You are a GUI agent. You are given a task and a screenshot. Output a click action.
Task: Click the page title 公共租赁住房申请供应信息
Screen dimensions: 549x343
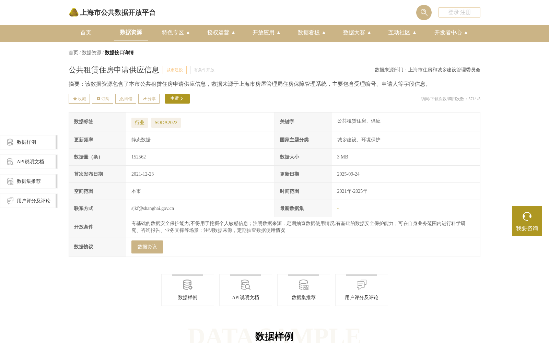click(114, 70)
